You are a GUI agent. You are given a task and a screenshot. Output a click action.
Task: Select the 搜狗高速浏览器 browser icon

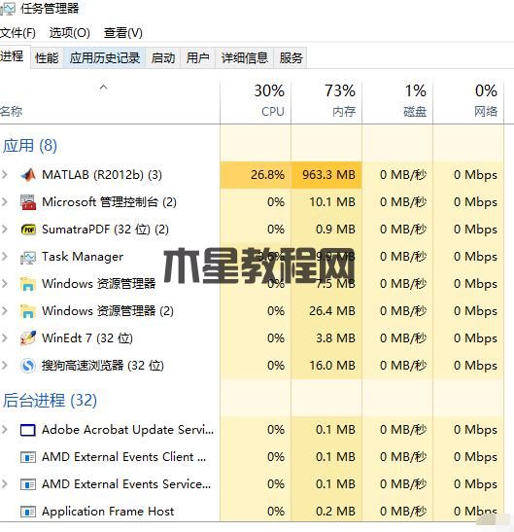pos(28,366)
